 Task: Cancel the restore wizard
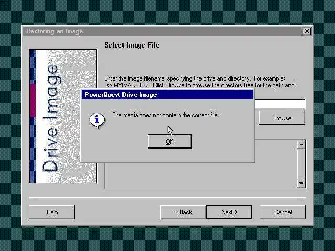tap(283, 212)
